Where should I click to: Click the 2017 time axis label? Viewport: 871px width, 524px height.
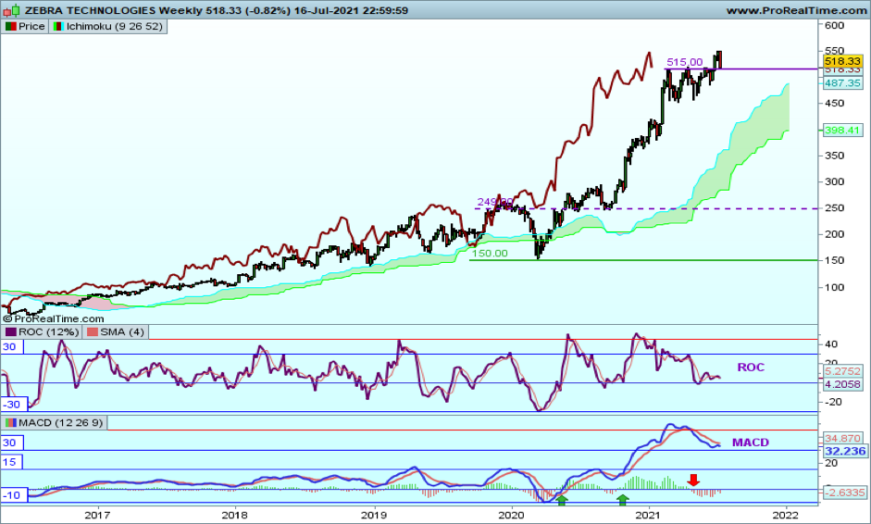pos(99,515)
